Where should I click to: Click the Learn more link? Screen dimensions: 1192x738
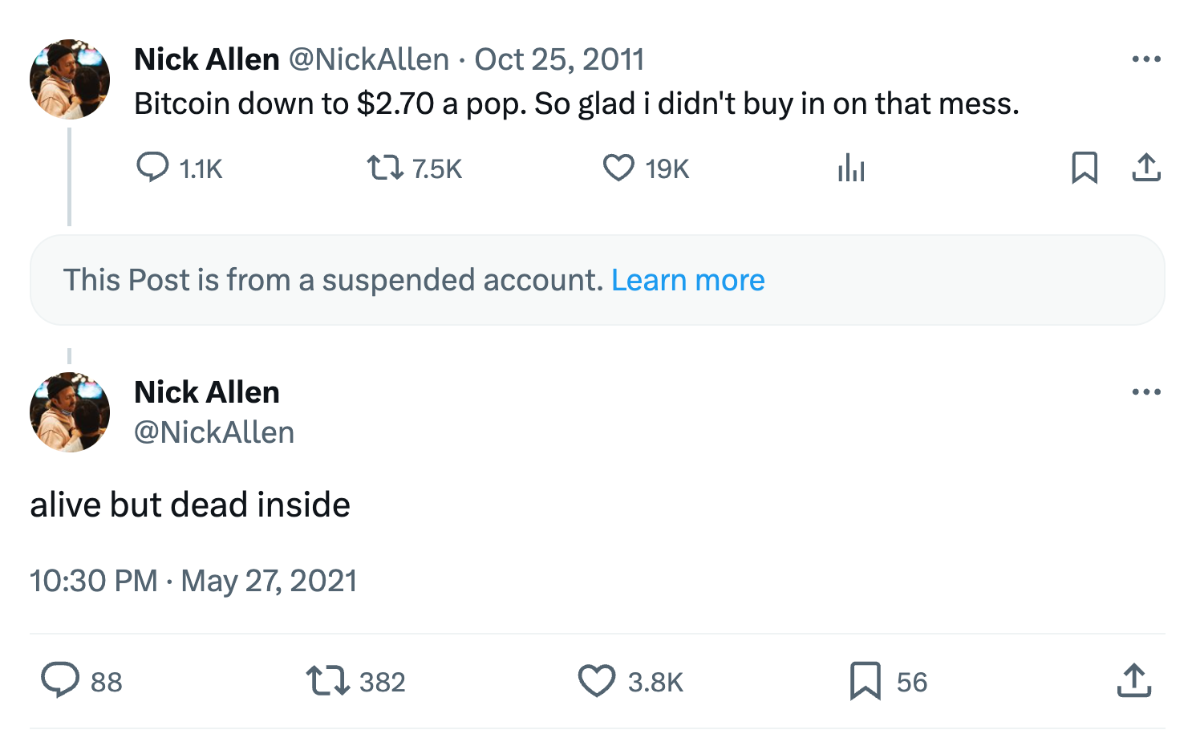click(687, 280)
